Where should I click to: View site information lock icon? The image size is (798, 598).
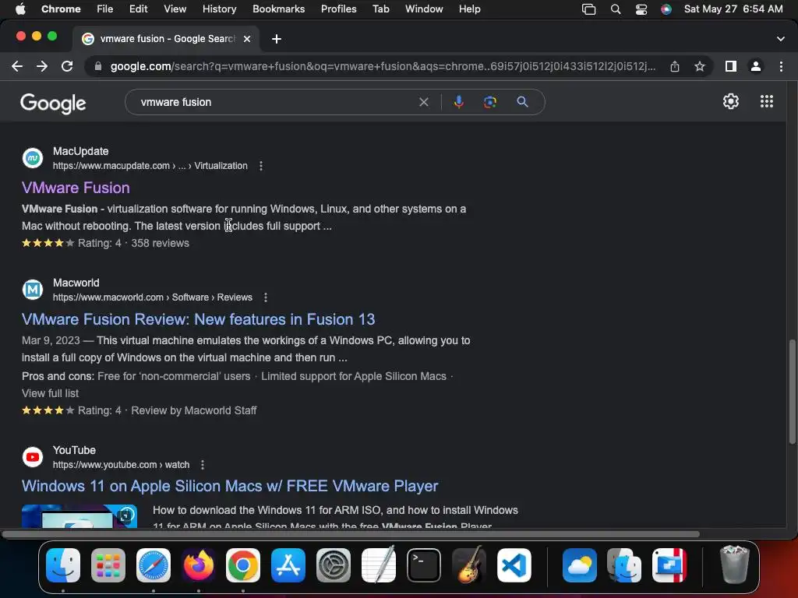tap(97, 67)
